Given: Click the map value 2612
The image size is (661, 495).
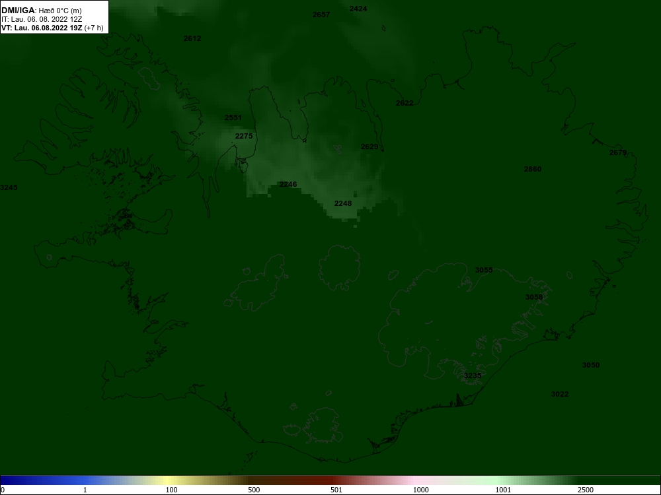Looking at the screenshot, I should pos(192,38).
